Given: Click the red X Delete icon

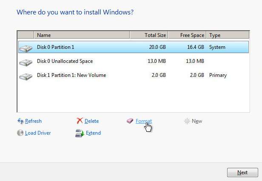Looking at the screenshot, I should pos(80,121).
